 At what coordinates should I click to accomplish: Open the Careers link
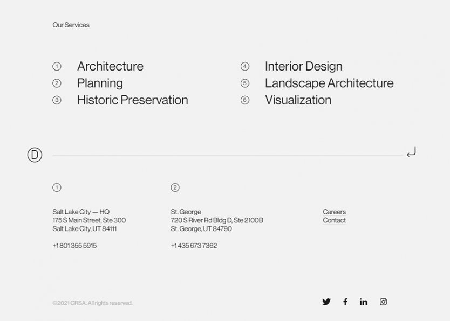click(334, 212)
